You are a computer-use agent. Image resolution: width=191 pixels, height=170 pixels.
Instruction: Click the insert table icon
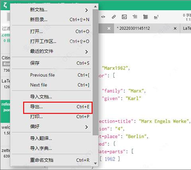[146, 17]
